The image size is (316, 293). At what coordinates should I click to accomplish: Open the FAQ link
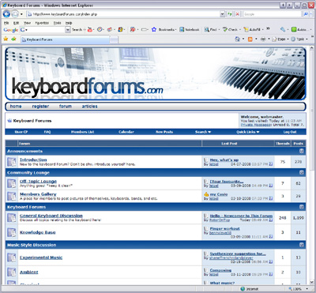tap(47, 132)
